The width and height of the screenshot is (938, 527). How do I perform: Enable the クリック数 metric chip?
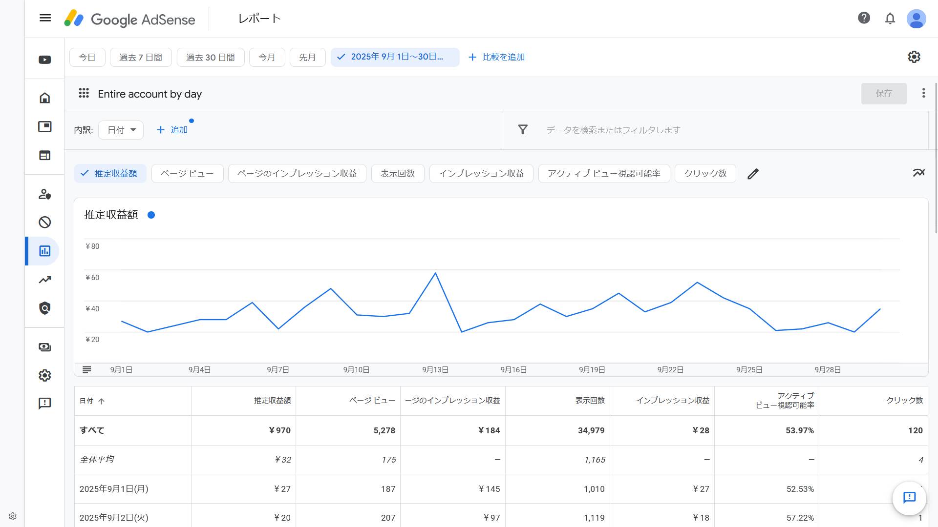[704, 174]
